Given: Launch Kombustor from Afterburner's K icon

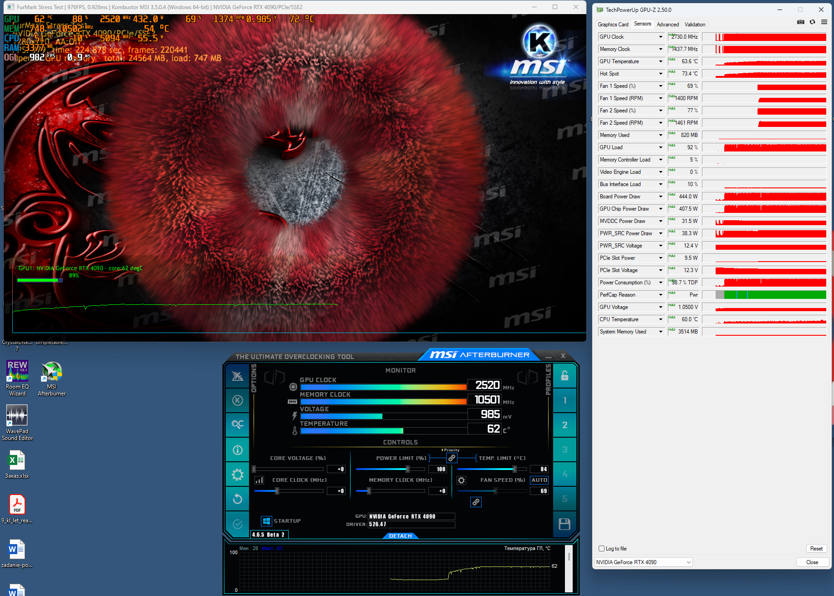Looking at the screenshot, I should coord(238,400).
